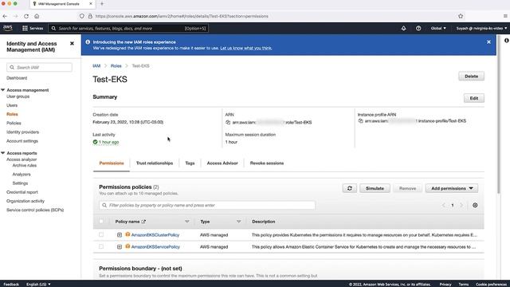
Task: Check the AmazonEKSClusterPolicy row checkbox
Action: tap(101, 234)
